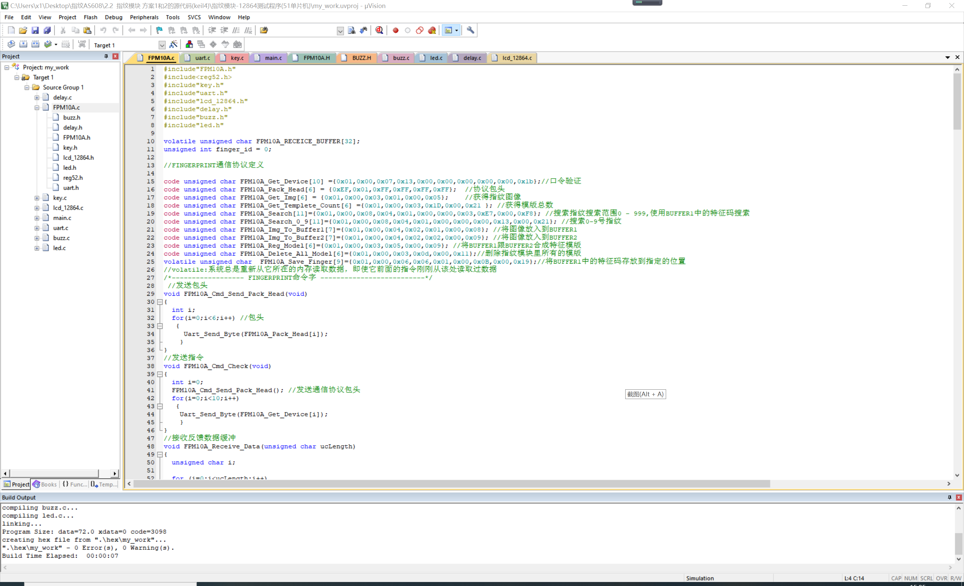Image resolution: width=964 pixels, height=586 pixels.
Task: Insert a breakpoint with the red dot icon
Action: click(396, 30)
